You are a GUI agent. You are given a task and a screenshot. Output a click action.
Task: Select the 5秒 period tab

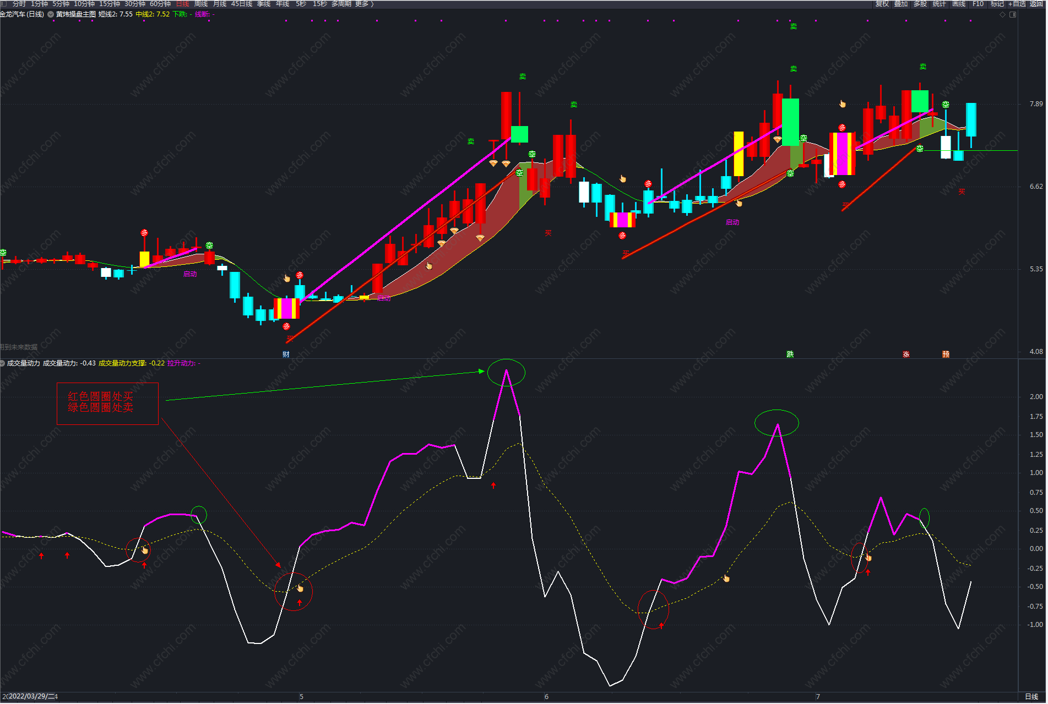[x=301, y=4]
